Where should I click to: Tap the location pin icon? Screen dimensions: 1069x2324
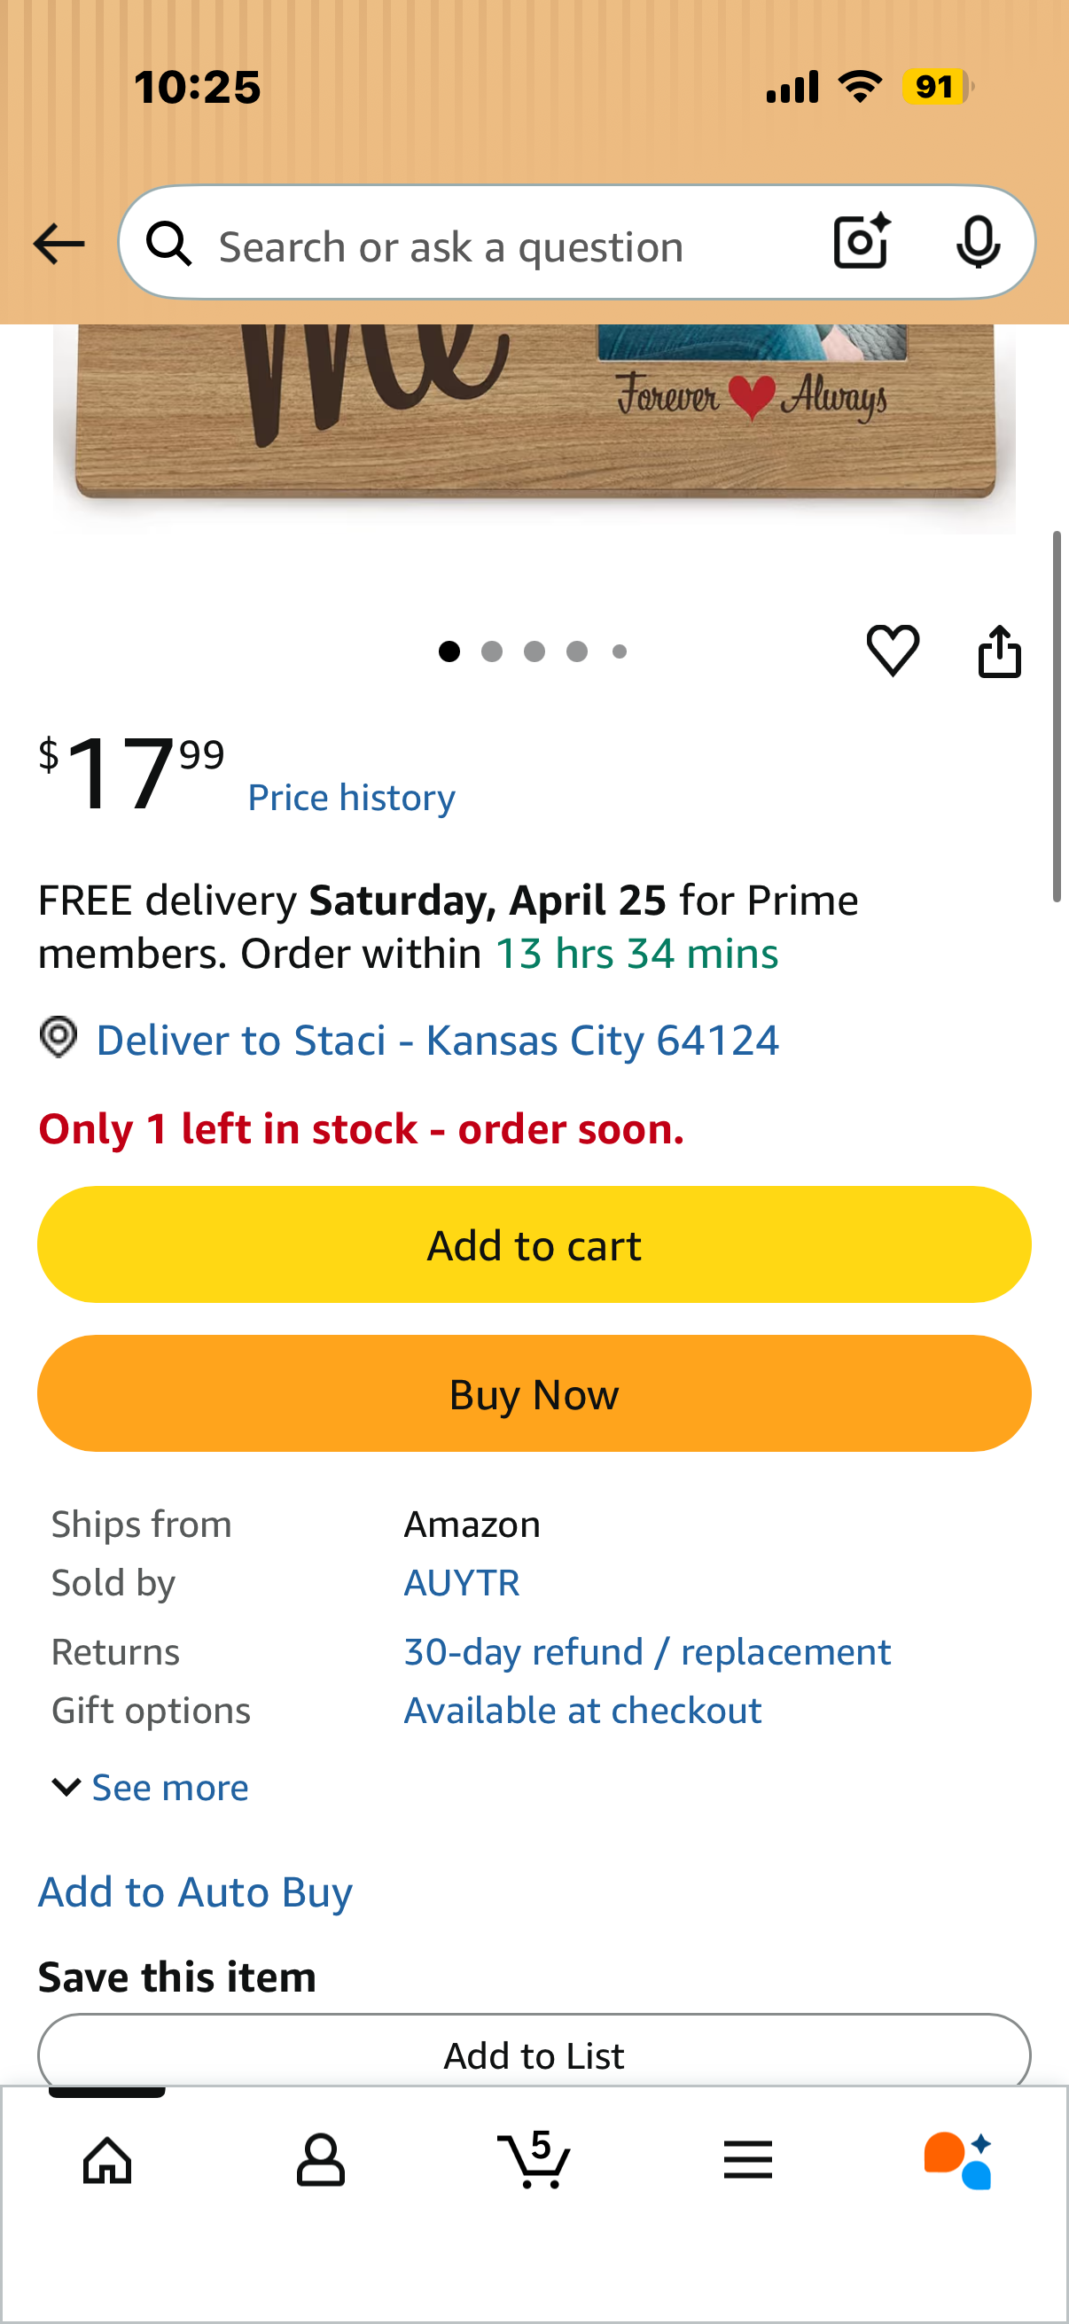(x=59, y=1037)
